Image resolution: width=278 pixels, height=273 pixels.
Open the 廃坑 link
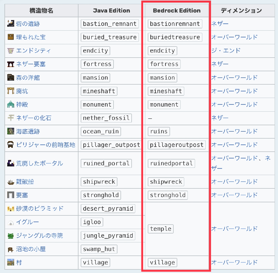22,91
